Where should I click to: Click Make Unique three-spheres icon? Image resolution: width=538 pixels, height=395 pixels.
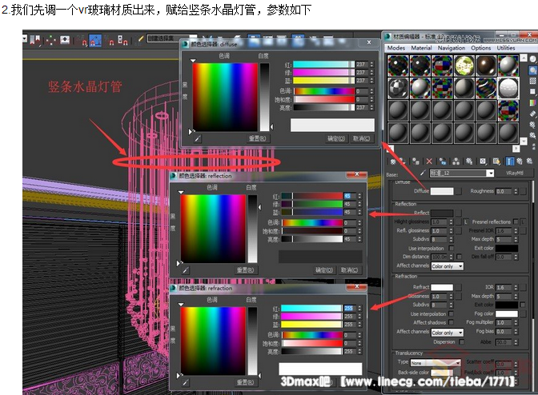[x=456, y=162]
